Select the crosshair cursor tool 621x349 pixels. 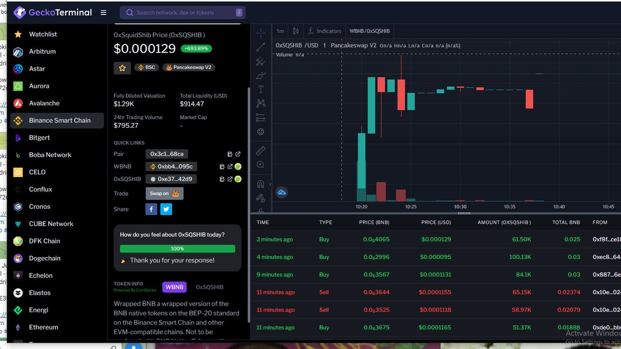pos(261,33)
